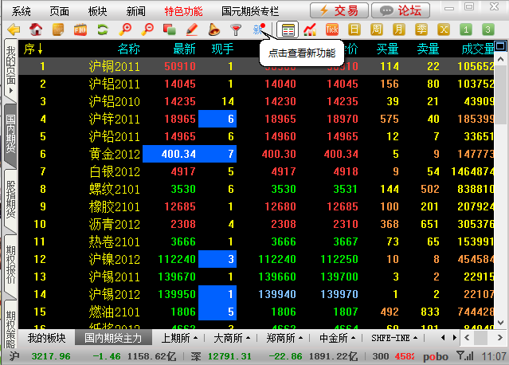Open the Tick chart icon
Screen dimensions: 509x365
332,29
